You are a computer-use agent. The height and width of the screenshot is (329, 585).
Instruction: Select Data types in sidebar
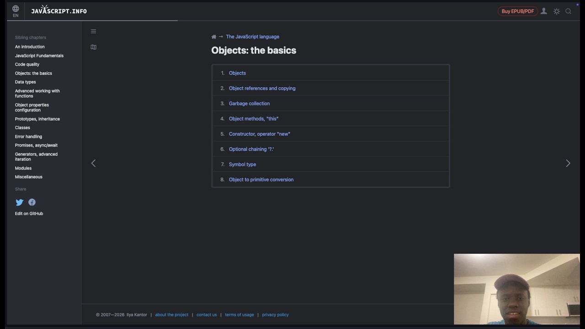[25, 82]
